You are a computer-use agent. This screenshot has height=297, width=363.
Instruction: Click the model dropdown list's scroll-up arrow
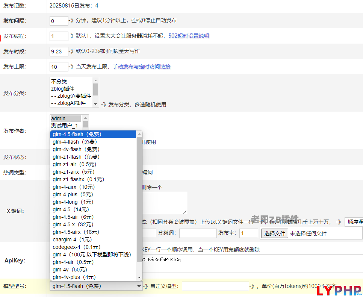[x=139, y=134]
